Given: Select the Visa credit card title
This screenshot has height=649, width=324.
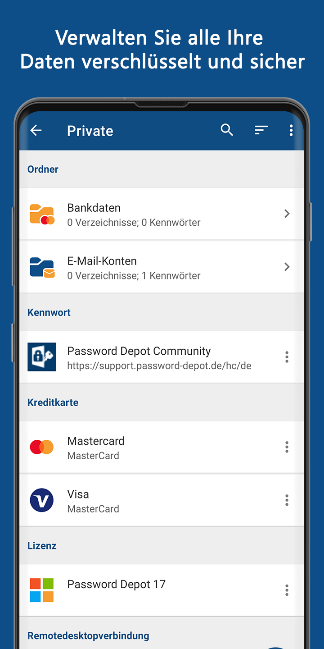Looking at the screenshot, I should [78, 494].
